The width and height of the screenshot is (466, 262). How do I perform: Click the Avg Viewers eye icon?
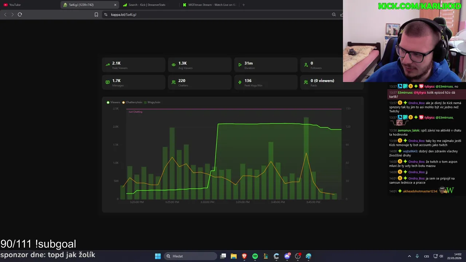tap(174, 65)
